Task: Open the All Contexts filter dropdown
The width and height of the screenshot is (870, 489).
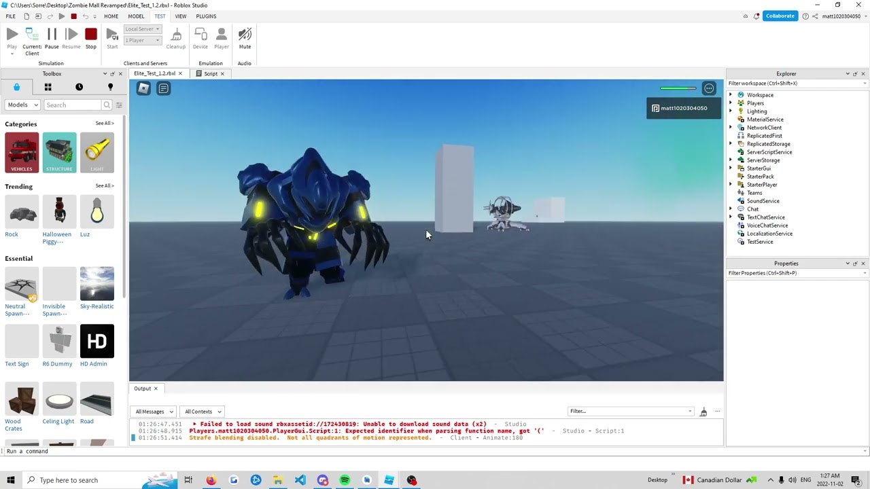Action: tap(201, 412)
